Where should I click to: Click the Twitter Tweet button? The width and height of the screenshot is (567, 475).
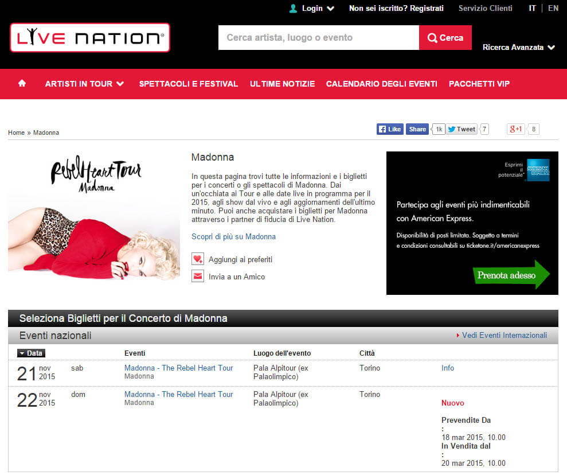(462, 129)
